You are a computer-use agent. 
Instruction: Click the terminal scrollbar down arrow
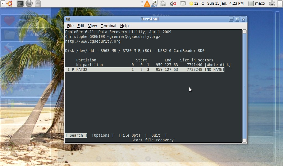(244, 141)
